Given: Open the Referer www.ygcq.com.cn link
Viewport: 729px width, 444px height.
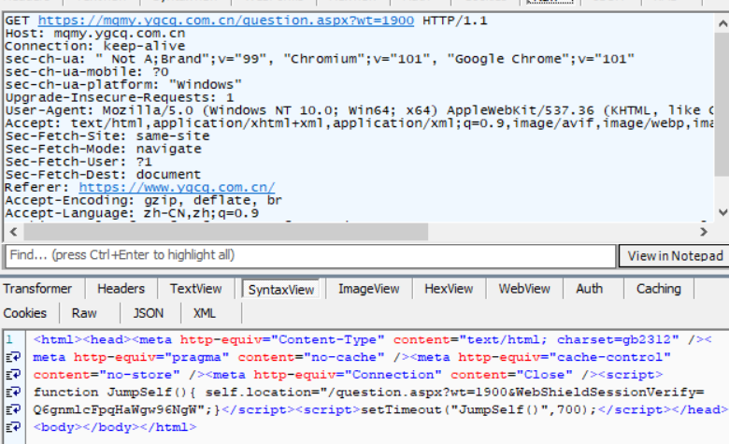Looking at the screenshot, I should (177, 187).
